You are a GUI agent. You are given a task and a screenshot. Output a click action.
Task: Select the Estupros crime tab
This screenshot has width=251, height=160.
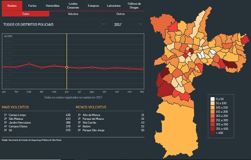93,5
